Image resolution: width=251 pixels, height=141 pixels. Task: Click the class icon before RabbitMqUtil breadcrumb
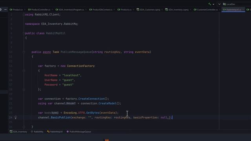[x=48, y=132]
